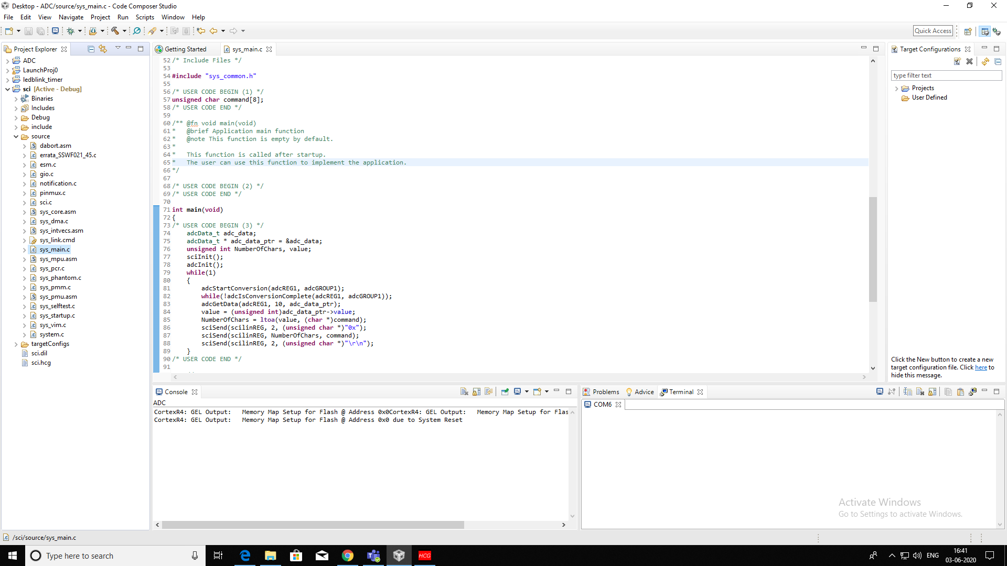1007x566 pixels.
Task: Open File Explorer from taskbar
Action: point(271,556)
